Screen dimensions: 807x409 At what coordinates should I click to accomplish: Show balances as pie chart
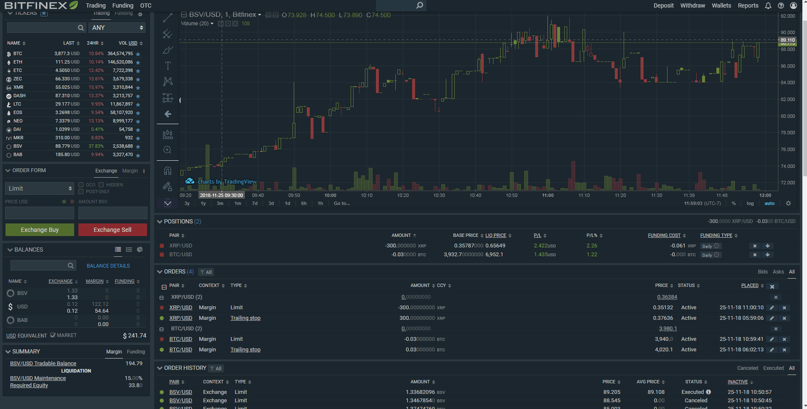[140, 250]
